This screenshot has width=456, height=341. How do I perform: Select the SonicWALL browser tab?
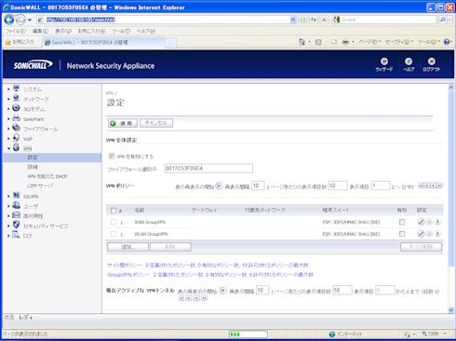(103, 43)
